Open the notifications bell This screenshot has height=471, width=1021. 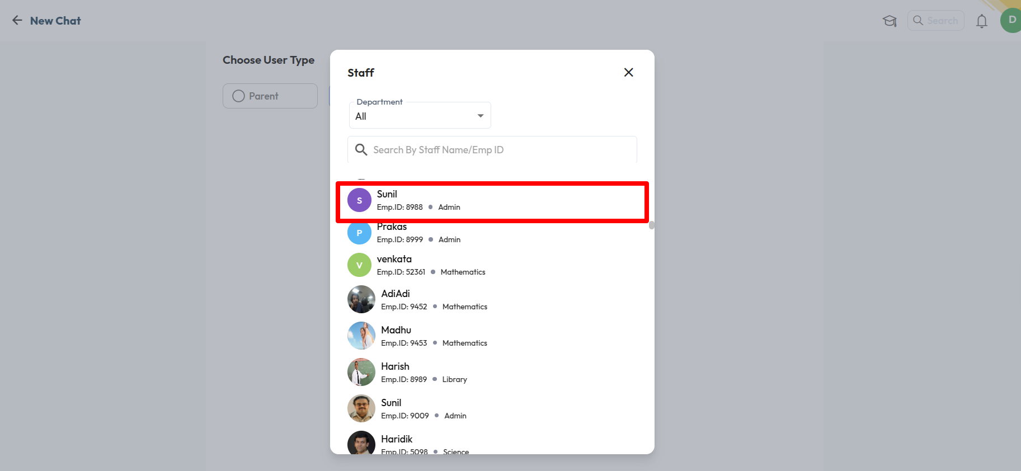point(982,21)
